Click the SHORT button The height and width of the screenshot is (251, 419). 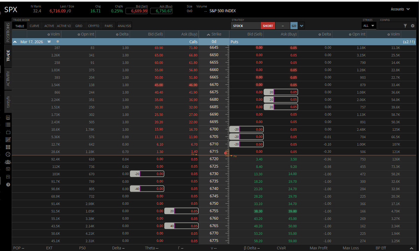(x=268, y=26)
